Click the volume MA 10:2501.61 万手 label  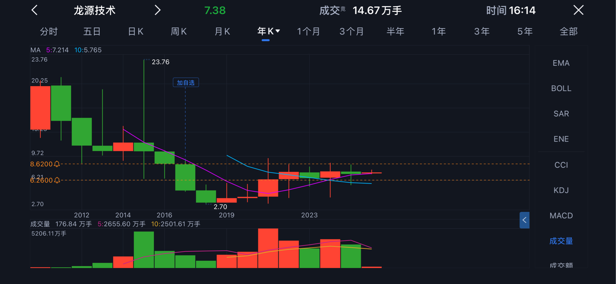[x=176, y=224]
